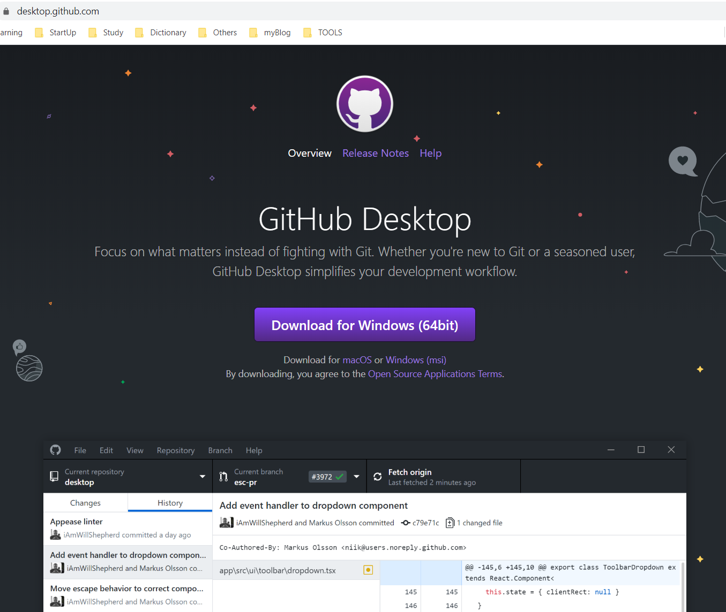Open the Repository menu
726x612 pixels.
point(176,450)
